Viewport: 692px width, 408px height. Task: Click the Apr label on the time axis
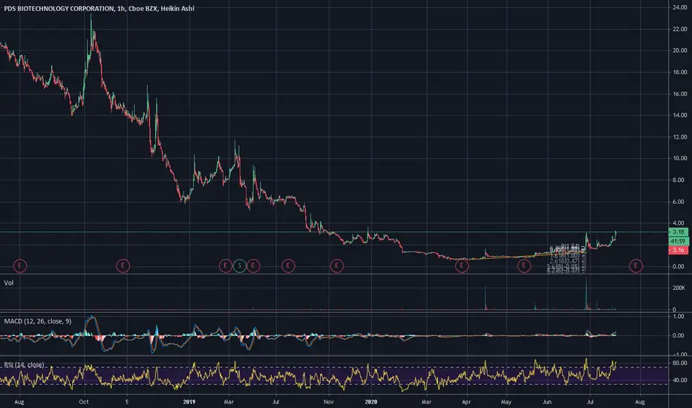[466, 402]
